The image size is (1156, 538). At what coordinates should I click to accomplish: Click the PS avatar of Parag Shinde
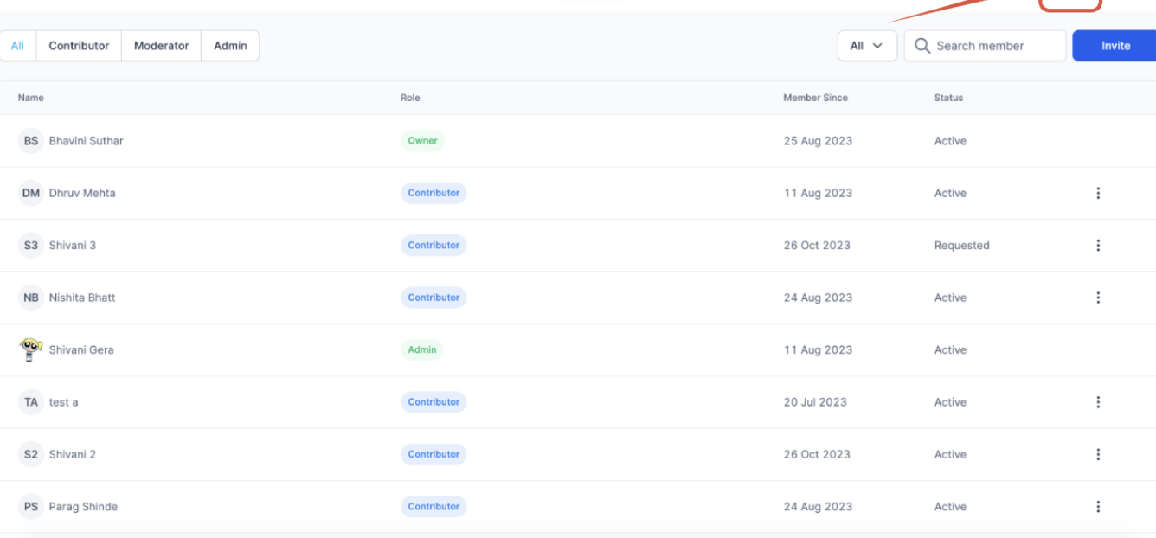[x=31, y=507]
